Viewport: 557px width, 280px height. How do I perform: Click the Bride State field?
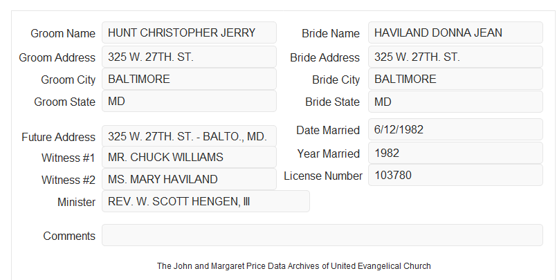tap(455, 102)
